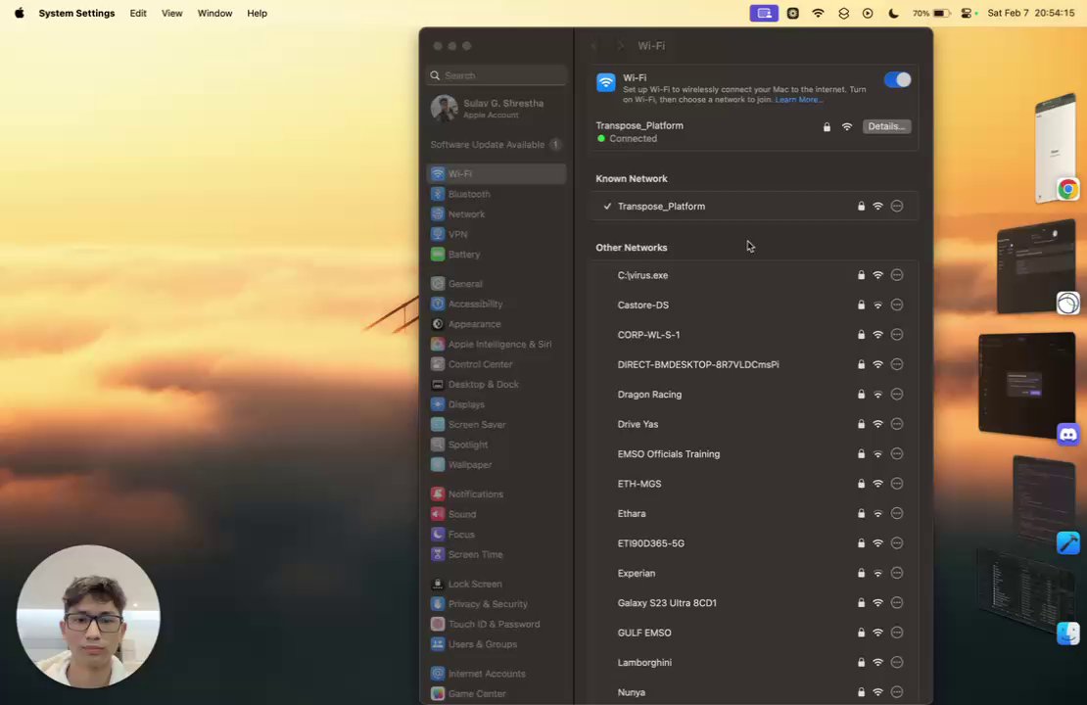The width and height of the screenshot is (1087, 705).
Task: Click the Search field in sidebar
Action: point(496,75)
